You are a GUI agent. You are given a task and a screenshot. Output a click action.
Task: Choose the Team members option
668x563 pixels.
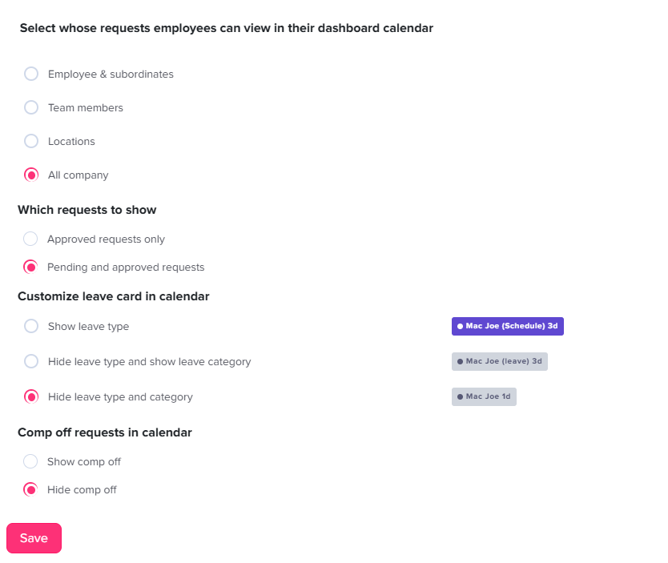pos(31,107)
